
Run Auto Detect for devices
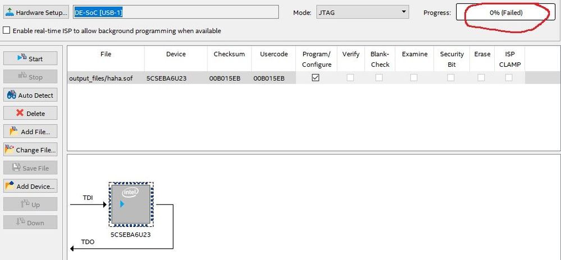tap(30, 95)
